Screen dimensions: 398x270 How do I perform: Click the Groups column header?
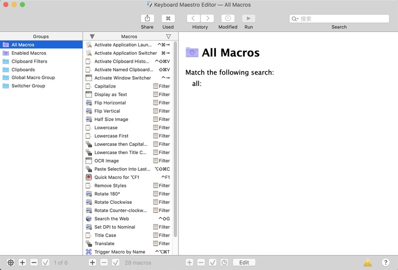point(41,36)
